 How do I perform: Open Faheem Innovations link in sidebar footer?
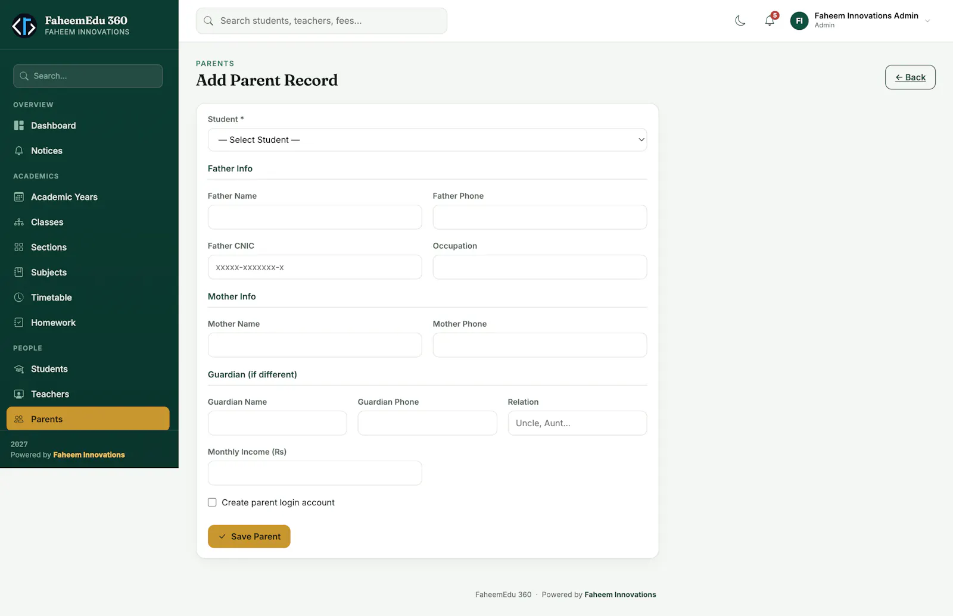pos(89,455)
